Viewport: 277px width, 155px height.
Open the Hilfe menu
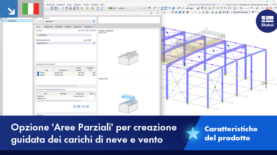[102, 5]
